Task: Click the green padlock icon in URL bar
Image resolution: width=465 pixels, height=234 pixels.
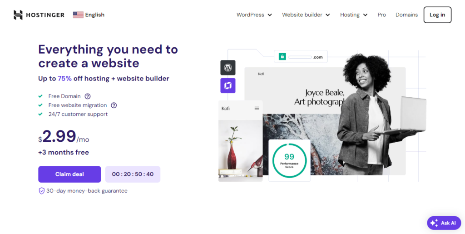Action: [x=282, y=56]
